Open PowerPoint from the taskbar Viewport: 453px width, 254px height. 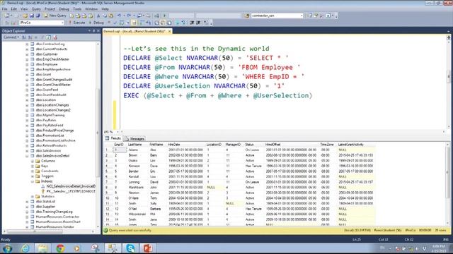tap(148, 248)
